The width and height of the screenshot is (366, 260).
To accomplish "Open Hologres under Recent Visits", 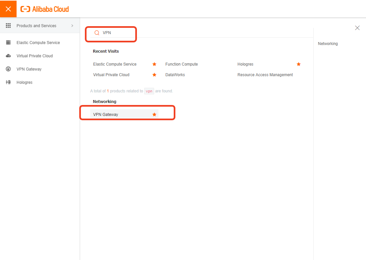I will click(245, 64).
